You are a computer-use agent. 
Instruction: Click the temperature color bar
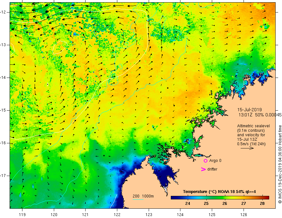point(220,197)
